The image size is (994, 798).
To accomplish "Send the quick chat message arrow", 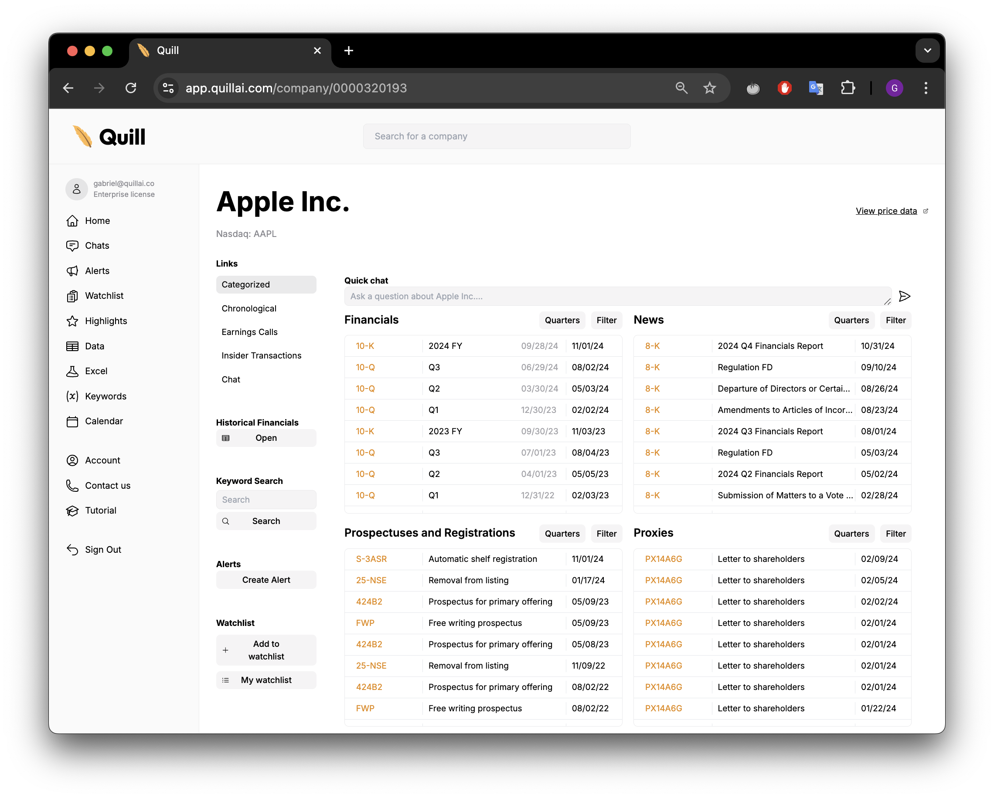I will [x=905, y=296].
